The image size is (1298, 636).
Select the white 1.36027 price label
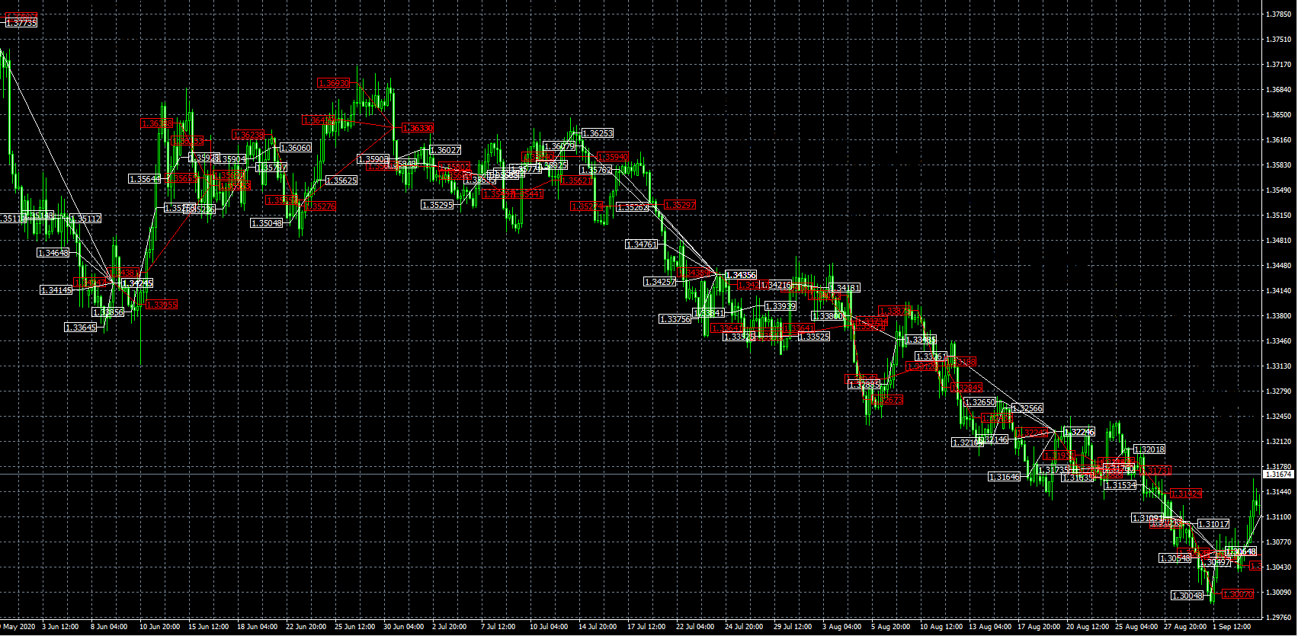tap(445, 150)
